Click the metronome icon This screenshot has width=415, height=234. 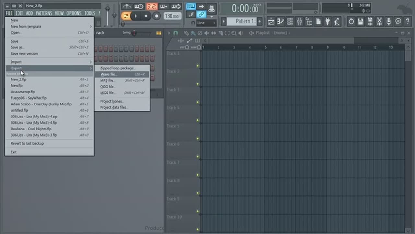pyautogui.click(x=126, y=6)
